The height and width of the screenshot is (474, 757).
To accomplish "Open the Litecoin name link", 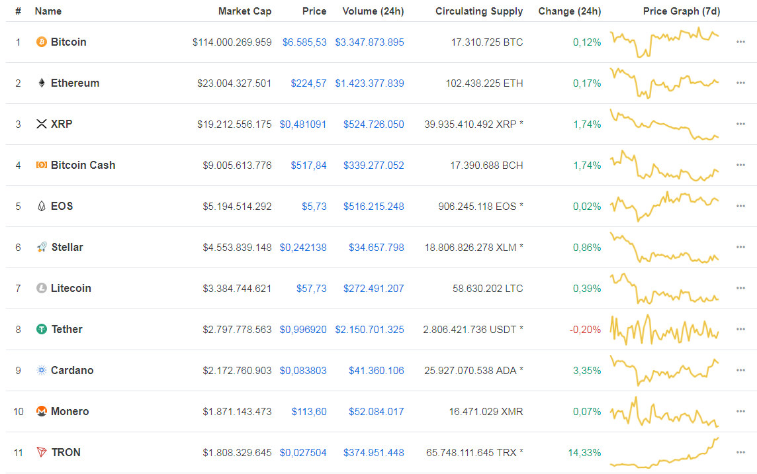I will (71, 289).
